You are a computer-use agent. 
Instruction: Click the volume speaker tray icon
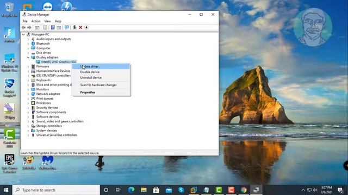click(315, 190)
